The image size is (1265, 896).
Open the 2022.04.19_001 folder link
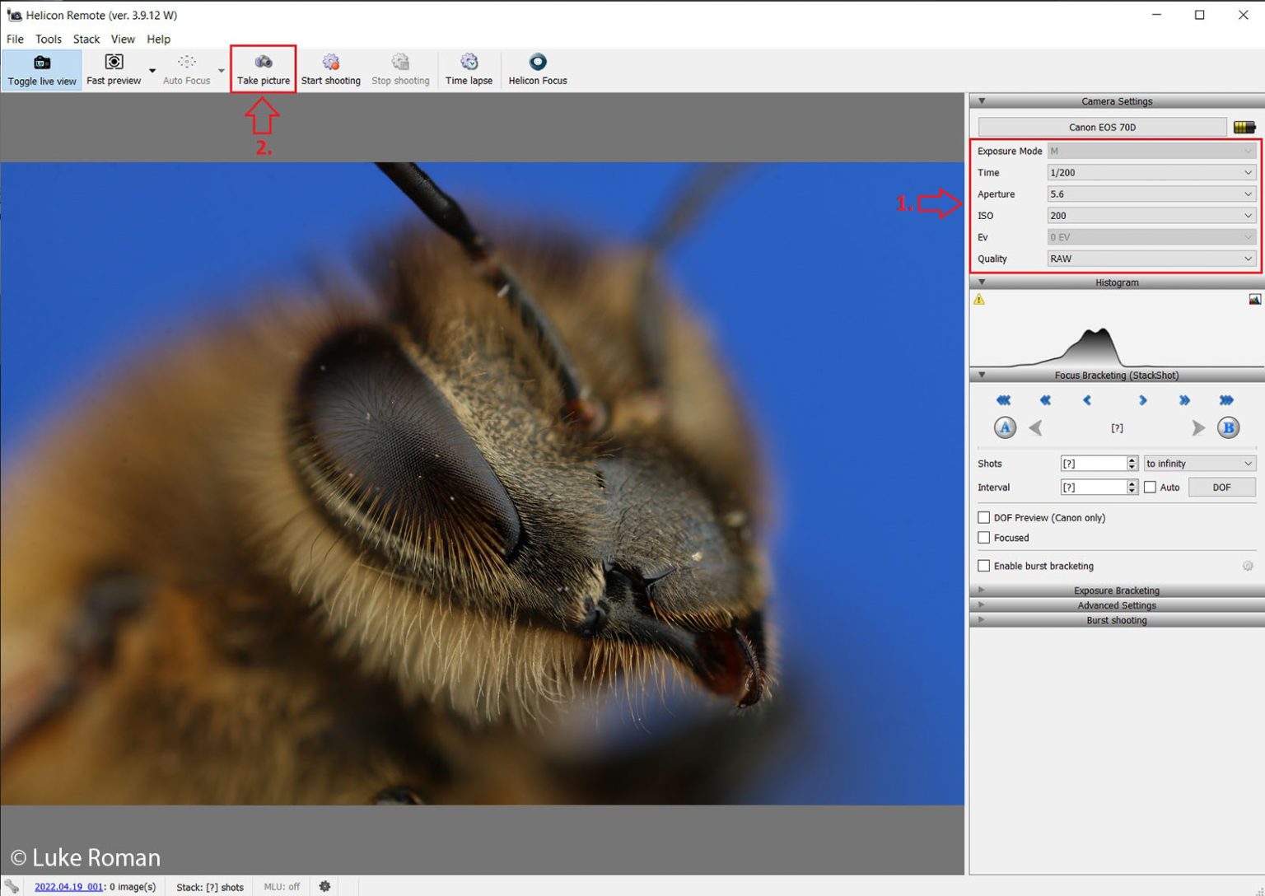pos(68,887)
